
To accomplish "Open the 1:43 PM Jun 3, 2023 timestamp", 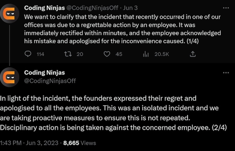I will [x=29, y=143].
